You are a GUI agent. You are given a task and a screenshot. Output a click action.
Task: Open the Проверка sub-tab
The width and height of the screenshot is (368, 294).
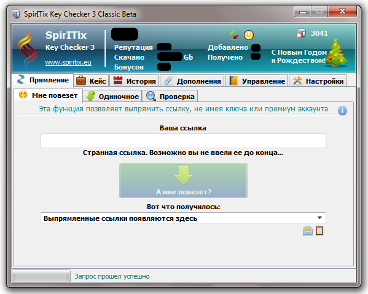point(170,97)
